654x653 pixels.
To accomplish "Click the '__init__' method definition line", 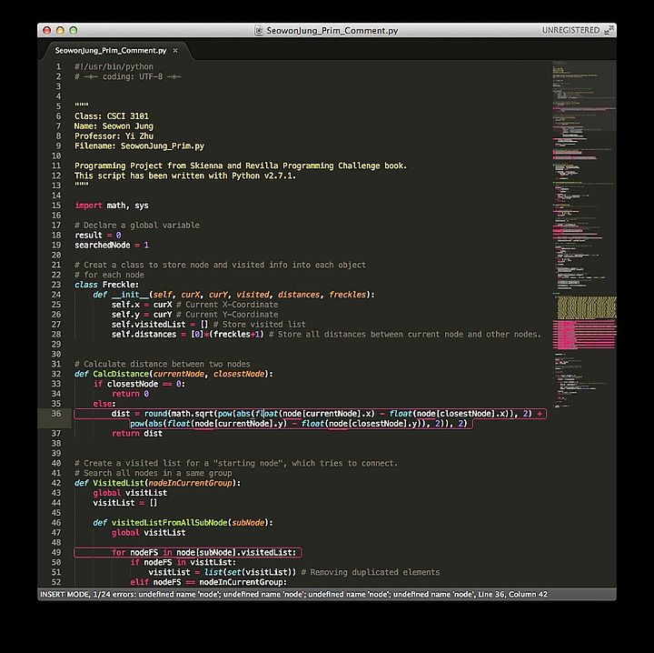I will tap(233, 295).
